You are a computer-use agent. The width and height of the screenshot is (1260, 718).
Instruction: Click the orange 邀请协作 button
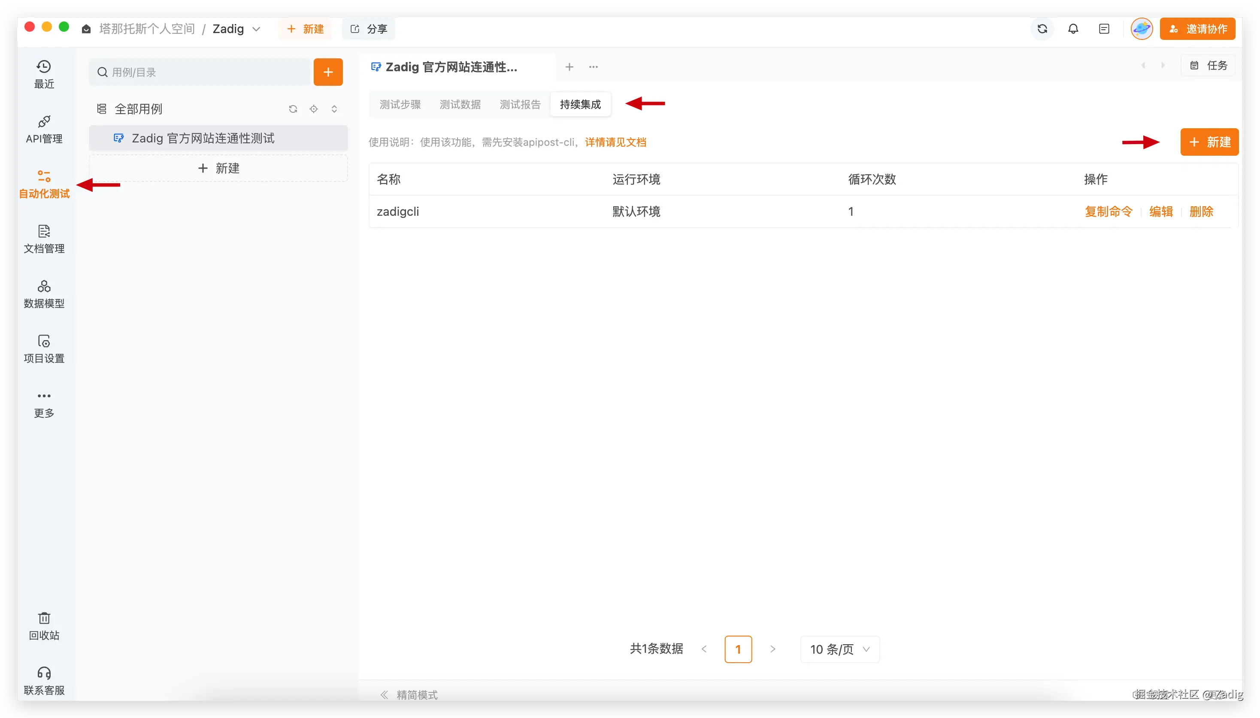[1197, 29]
